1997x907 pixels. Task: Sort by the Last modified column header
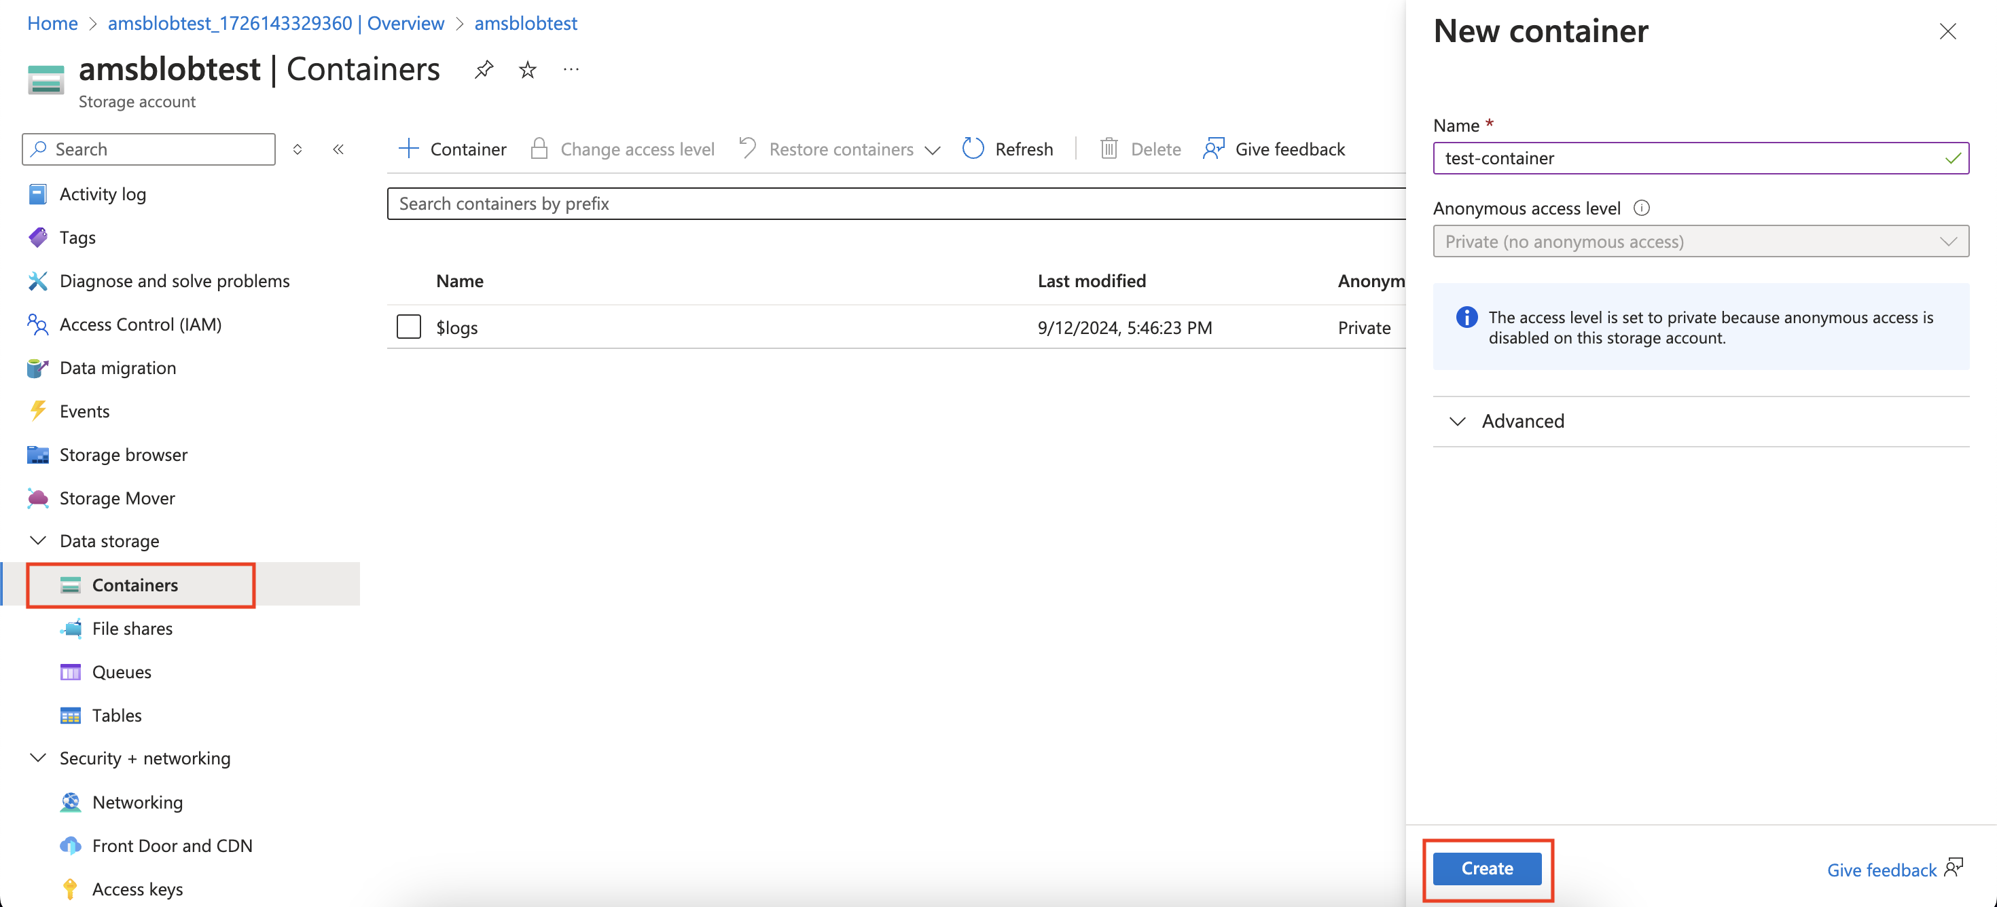1092,280
